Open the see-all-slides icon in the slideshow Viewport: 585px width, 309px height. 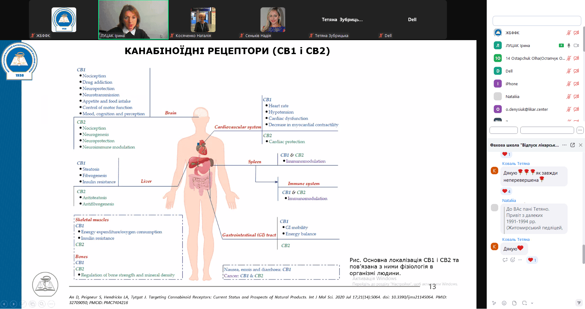(x=32, y=304)
